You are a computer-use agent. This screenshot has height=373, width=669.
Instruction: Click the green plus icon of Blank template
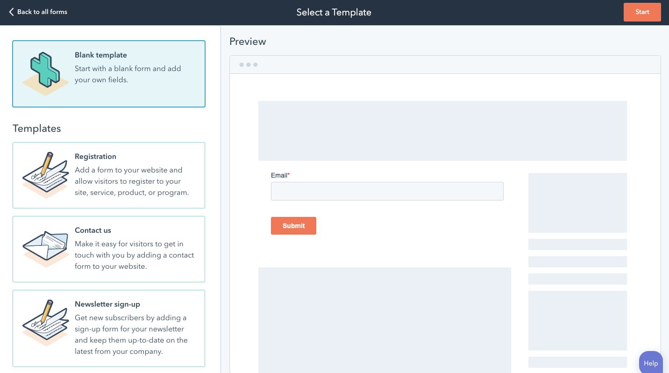coord(45,70)
